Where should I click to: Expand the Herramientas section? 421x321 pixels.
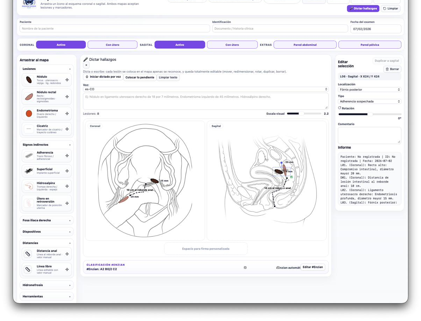(x=47, y=296)
